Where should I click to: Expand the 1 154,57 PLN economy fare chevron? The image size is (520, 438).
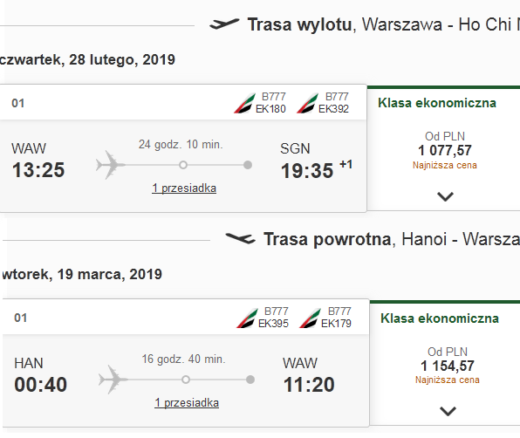tap(448, 411)
